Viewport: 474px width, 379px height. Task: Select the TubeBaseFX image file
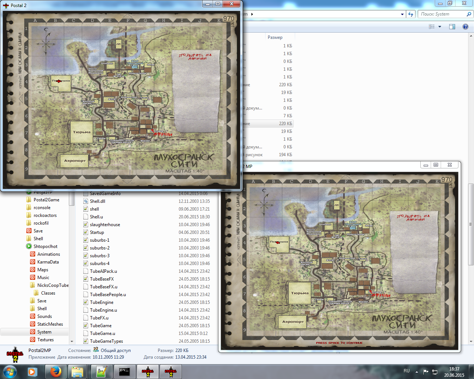[102, 279]
